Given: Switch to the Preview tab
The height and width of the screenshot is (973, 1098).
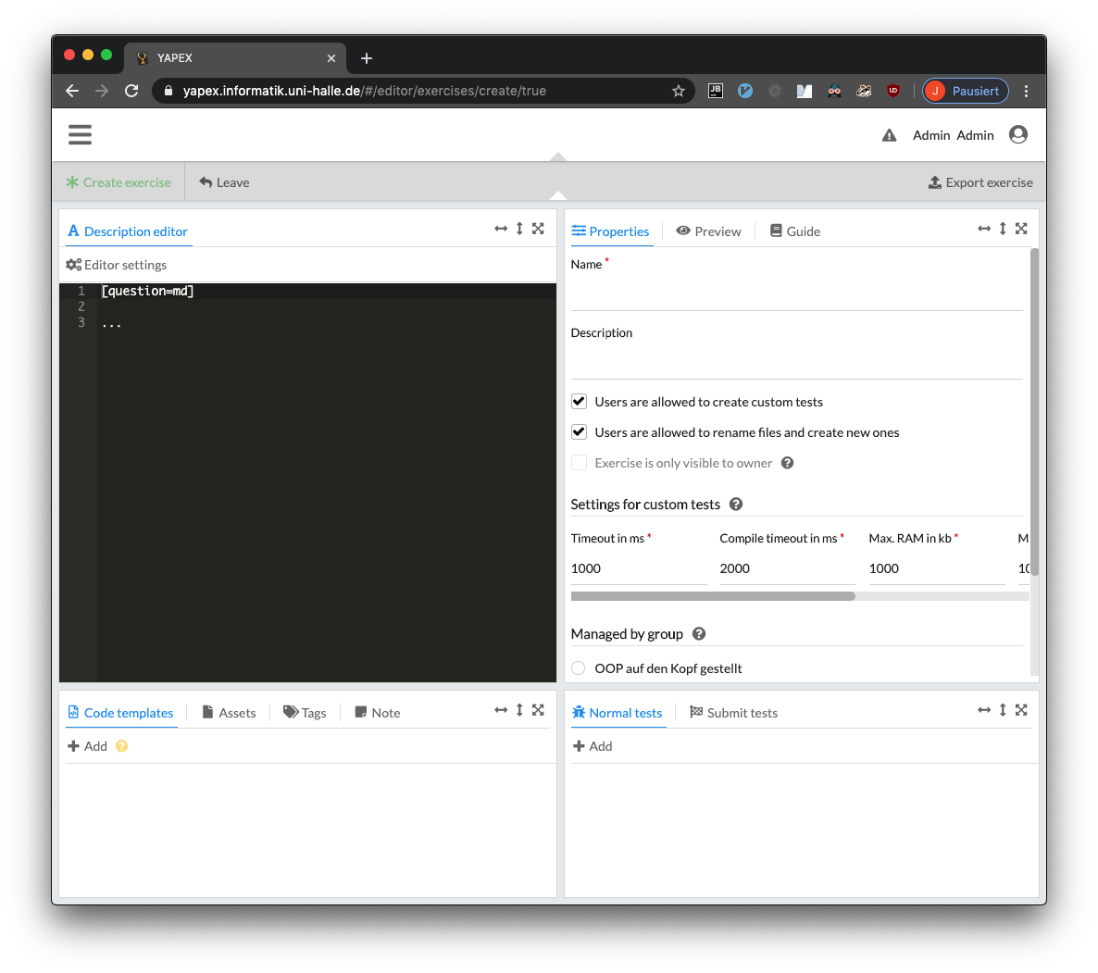Looking at the screenshot, I should point(708,231).
